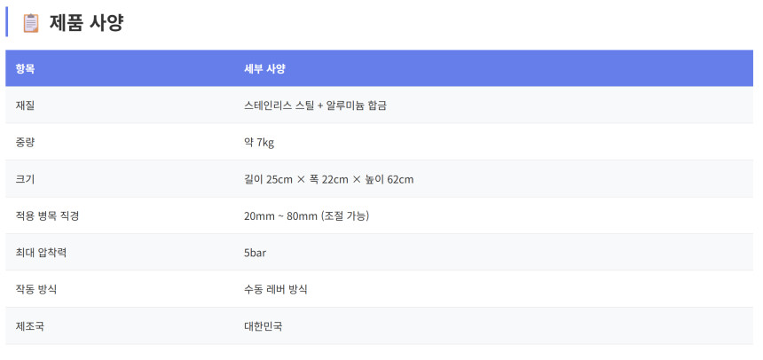763x360 pixels.
Task: Select the 항목 column header
Action: pyautogui.click(x=25, y=68)
